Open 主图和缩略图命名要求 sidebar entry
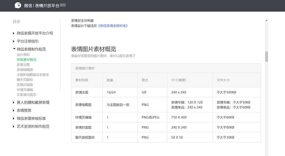The image size is (285, 156). click(x=33, y=75)
